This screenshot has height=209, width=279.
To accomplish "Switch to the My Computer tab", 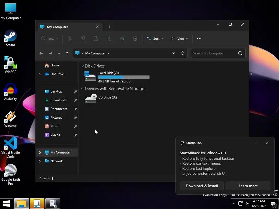I will (69, 27).
